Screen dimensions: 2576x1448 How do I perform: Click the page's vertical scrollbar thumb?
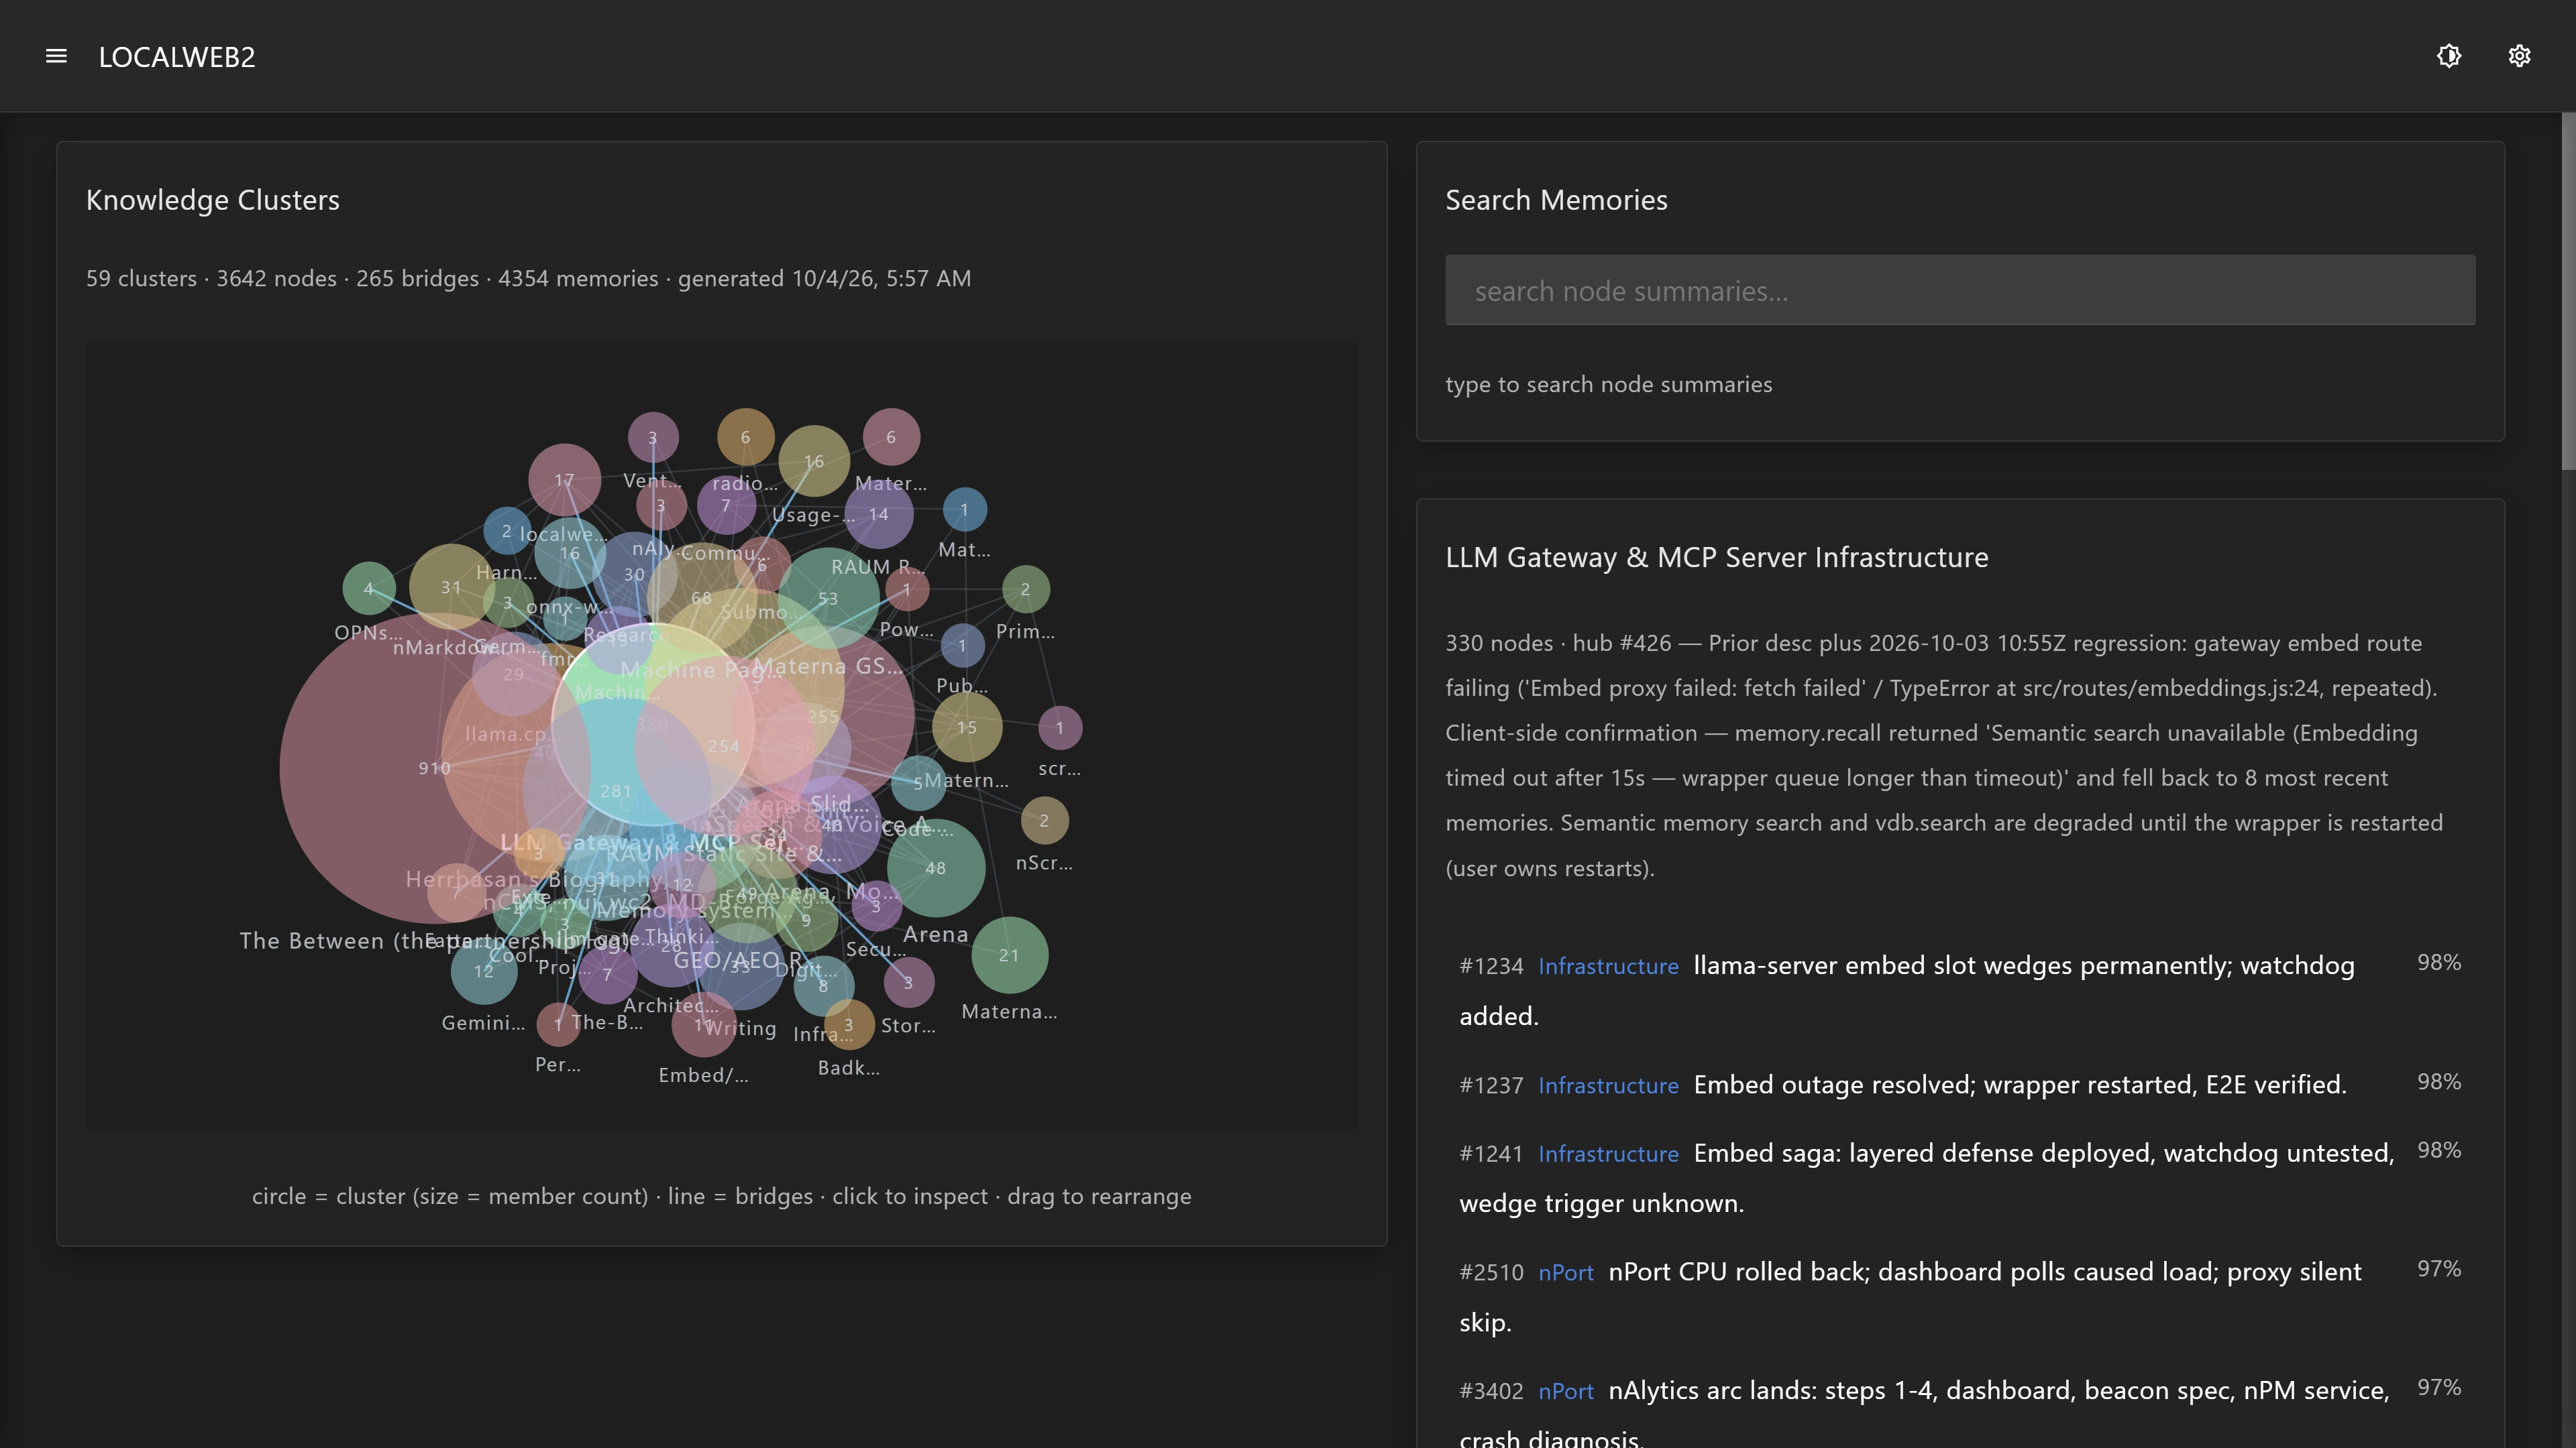click(x=2568, y=290)
